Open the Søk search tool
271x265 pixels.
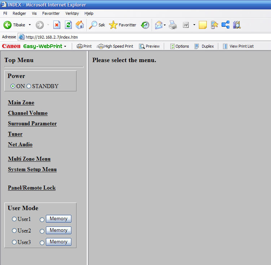(x=97, y=25)
